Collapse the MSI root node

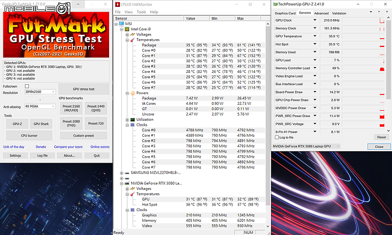[116, 24]
